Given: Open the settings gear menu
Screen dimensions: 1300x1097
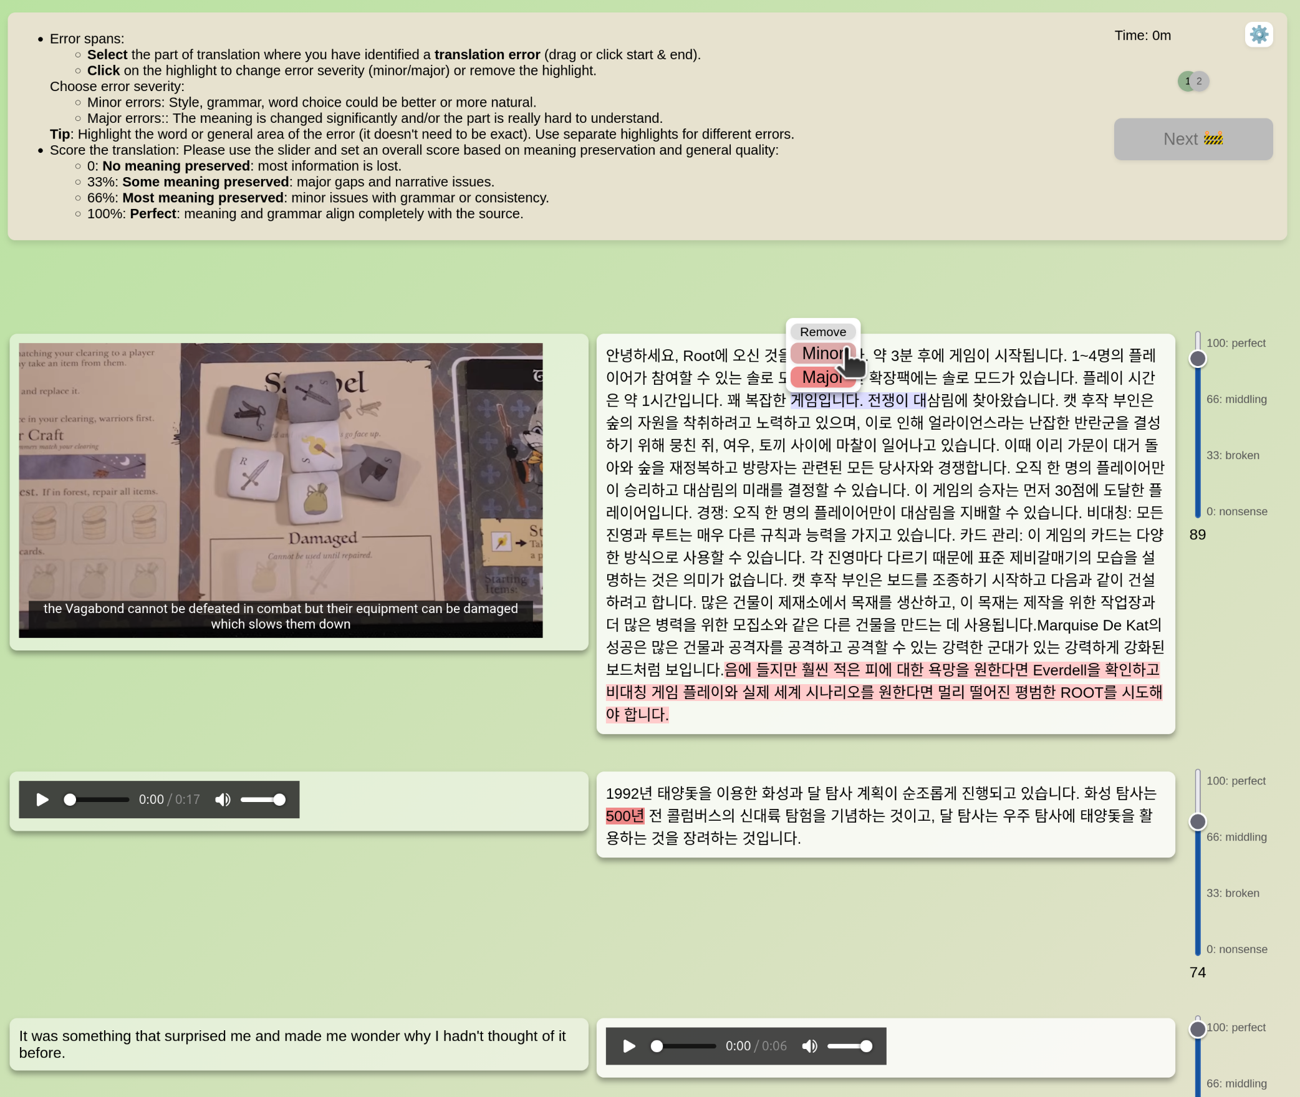Looking at the screenshot, I should pyautogui.click(x=1259, y=34).
